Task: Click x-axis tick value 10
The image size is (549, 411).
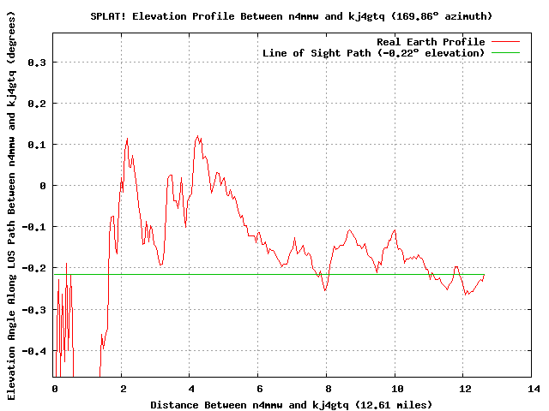Action: 397,389
